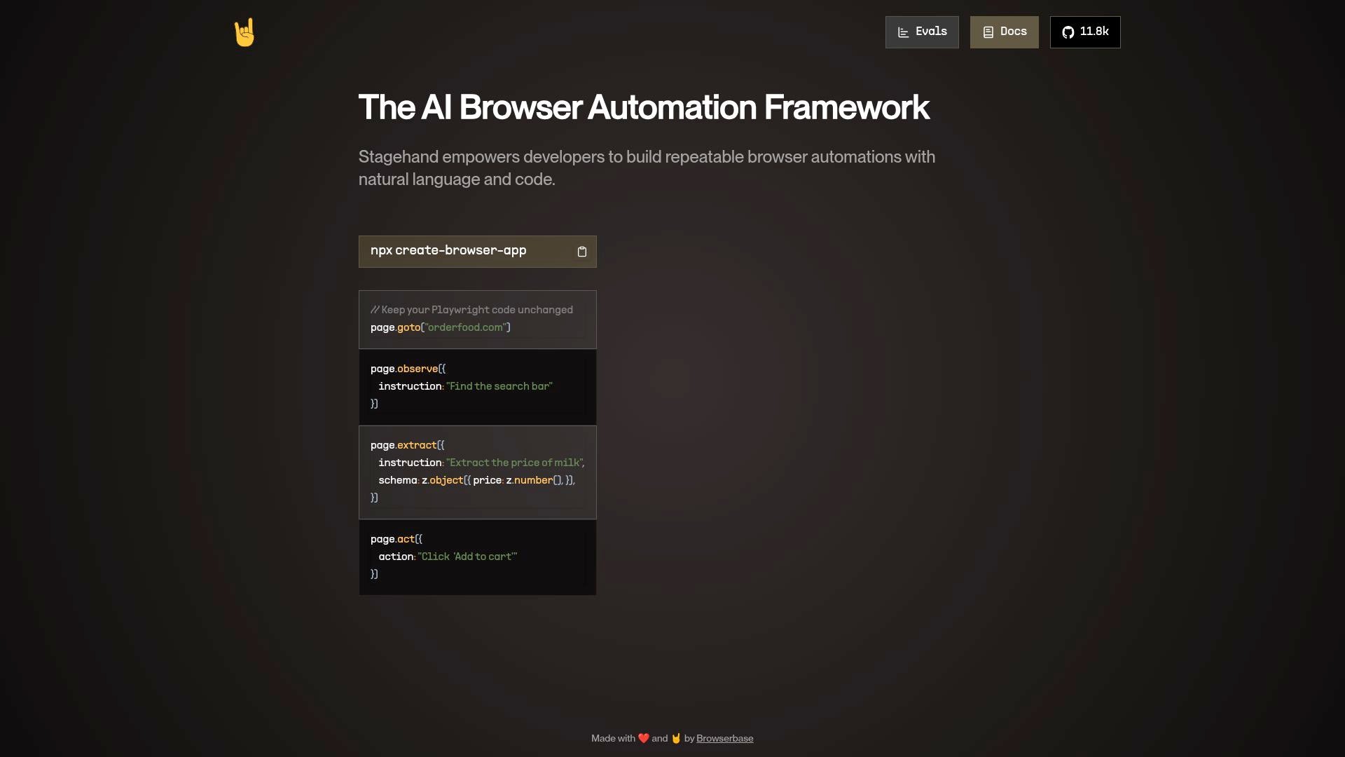Select the page.observe code block
The image size is (1345, 757).
(477, 387)
